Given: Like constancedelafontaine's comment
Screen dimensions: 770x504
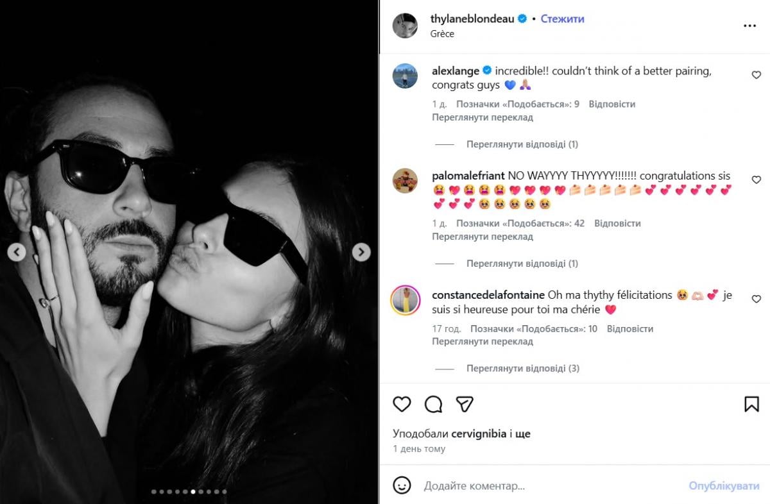Looking at the screenshot, I should pos(756,299).
